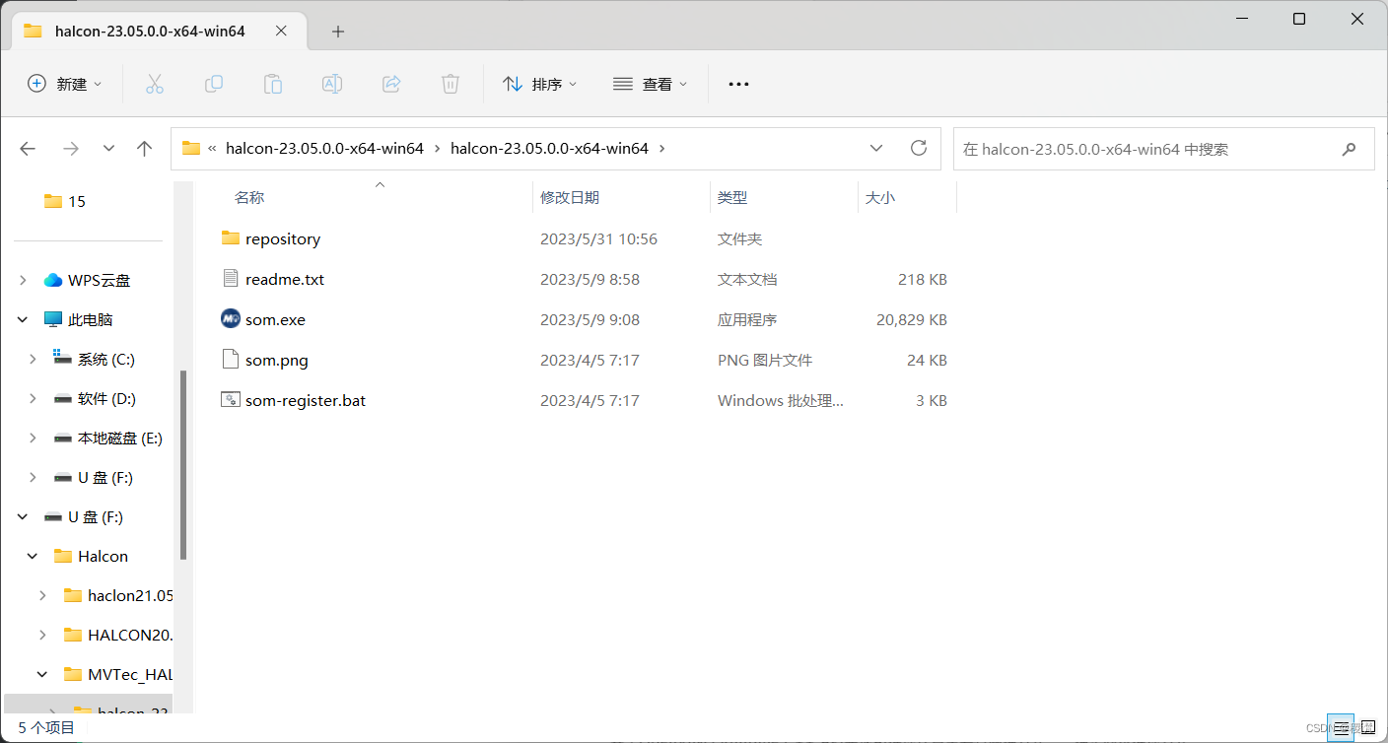This screenshot has height=743, width=1388.
Task: Click the folder icon in address bar
Action: click(x=191, y=149)
